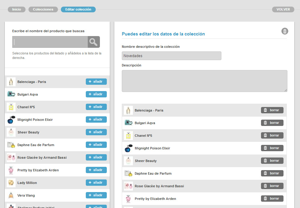300x208 pixels.
Task: Add Vera Wang with its añadir button
Action: coord(96,196)
